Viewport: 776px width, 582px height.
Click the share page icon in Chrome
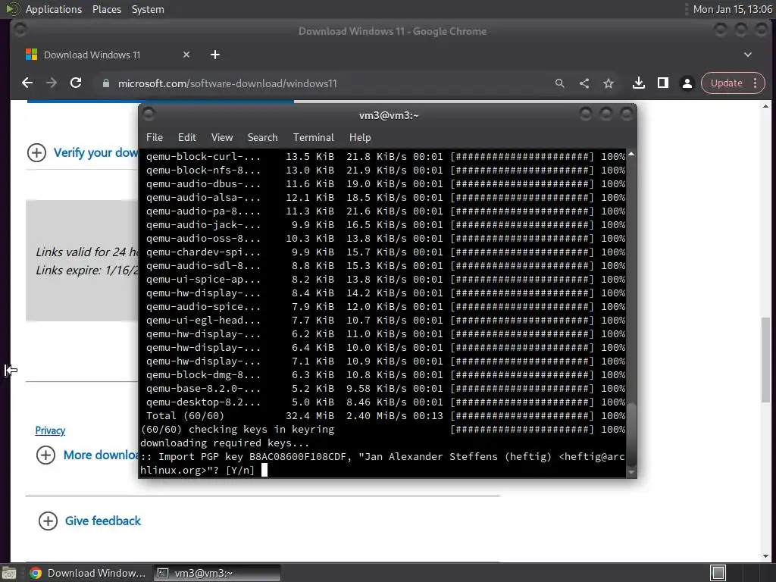[584, 83]
